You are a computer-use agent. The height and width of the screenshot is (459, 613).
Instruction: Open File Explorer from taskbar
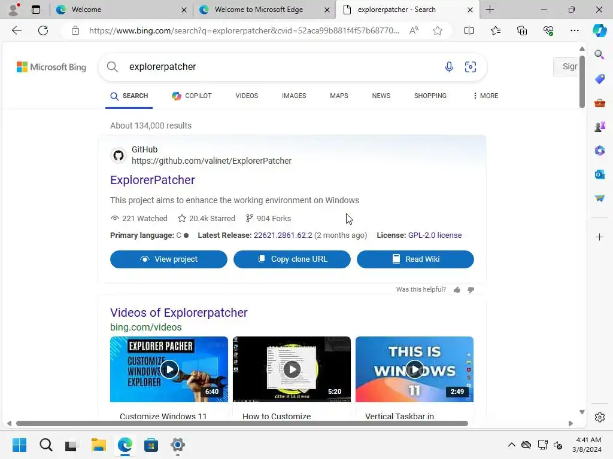point(99,445)
